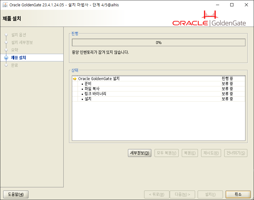Click the < 뒤로(B) back button
This screenshot has height=200, width=254.
(x=157, y=194)
